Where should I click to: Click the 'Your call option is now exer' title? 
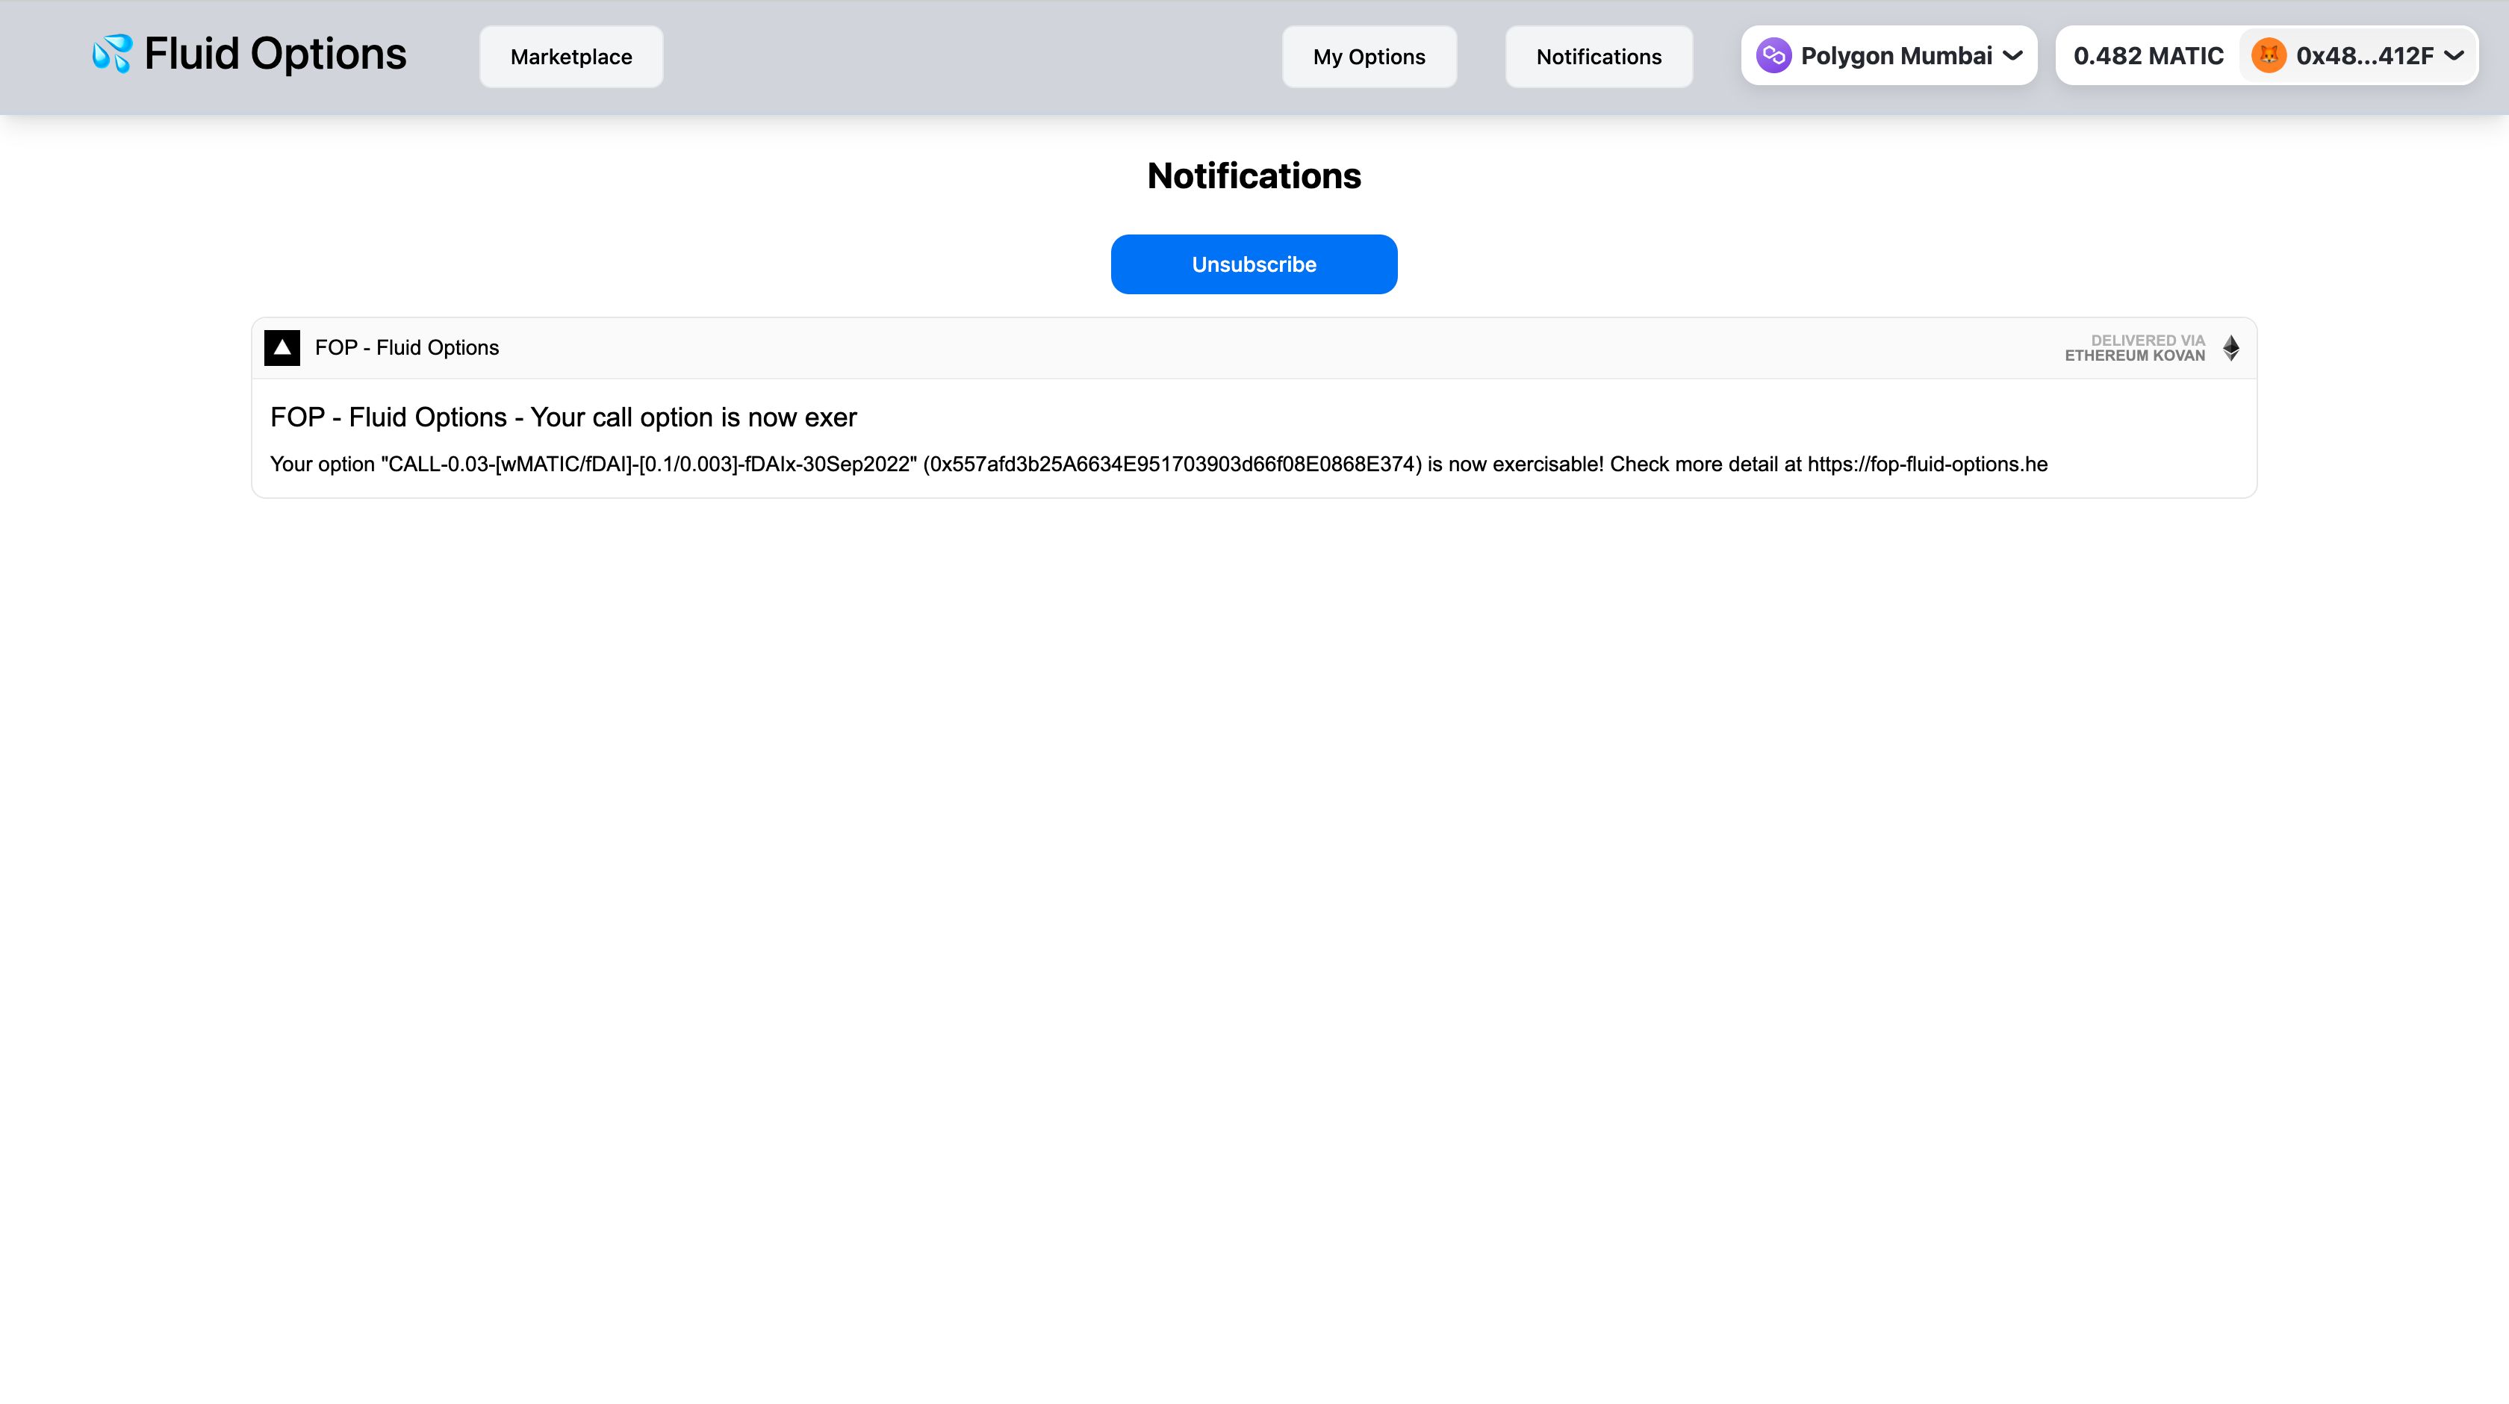coord(563,417)
